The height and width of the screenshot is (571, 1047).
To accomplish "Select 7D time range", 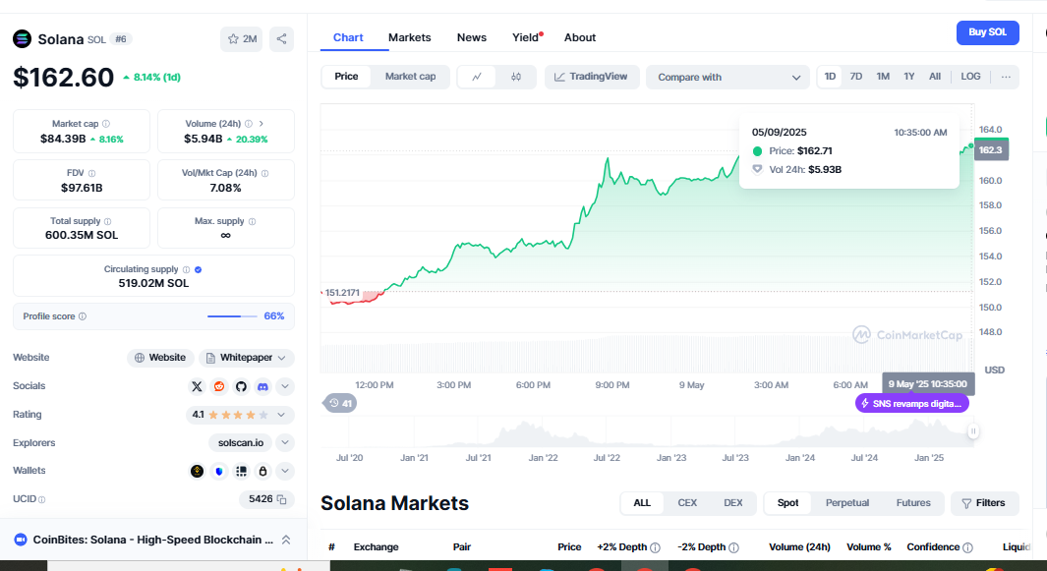I will pyautogui.click(x=856, y=77).
